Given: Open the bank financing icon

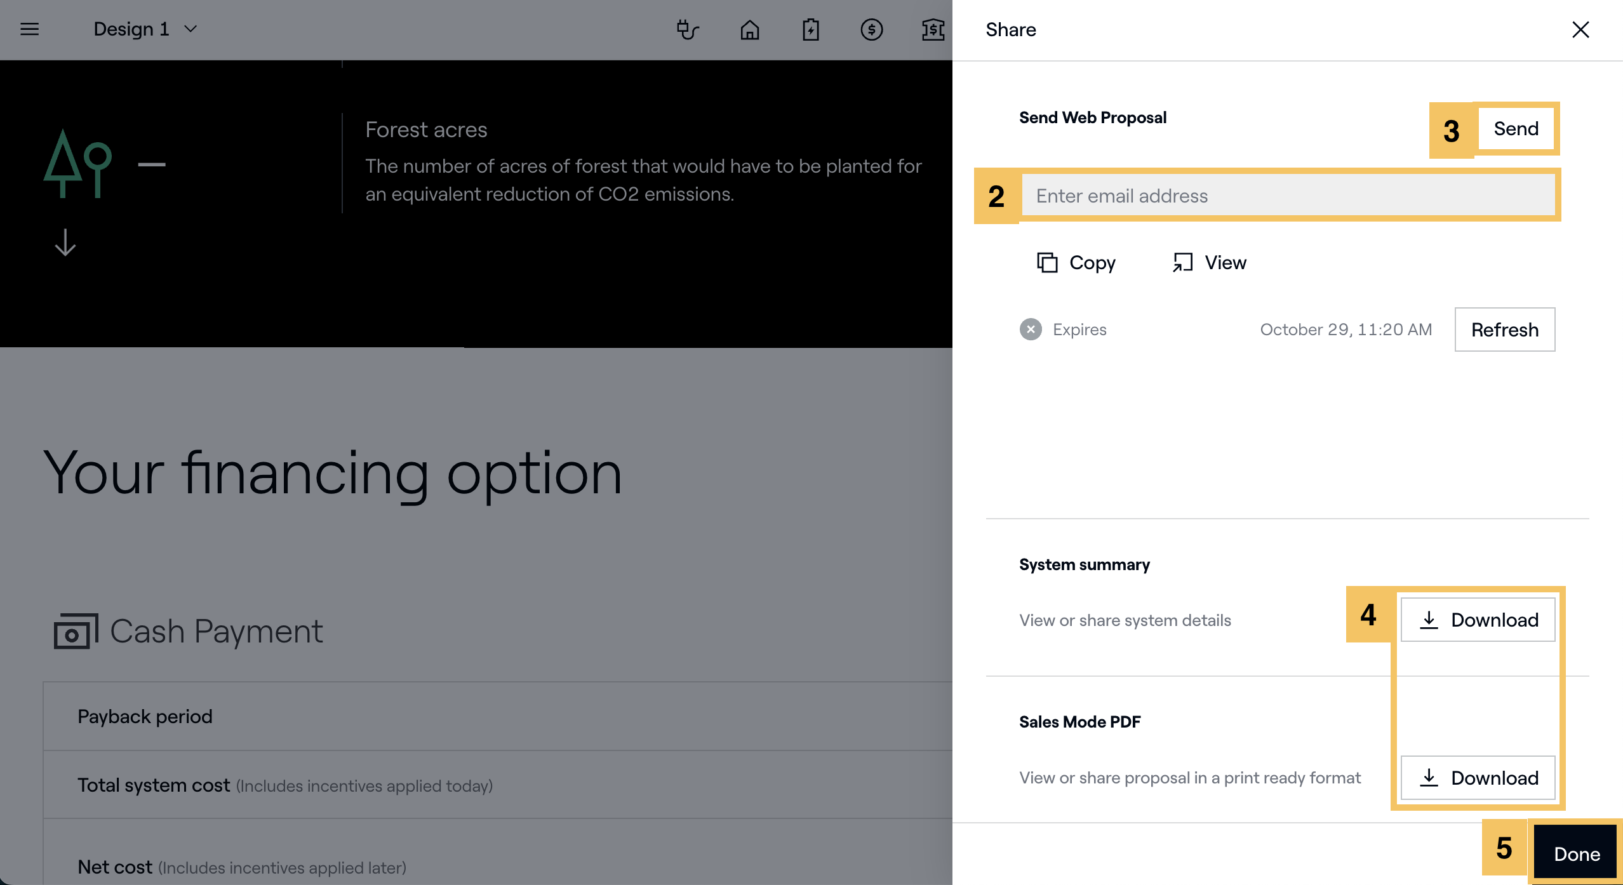Looking at the screenshot, I should pos(932,29).
